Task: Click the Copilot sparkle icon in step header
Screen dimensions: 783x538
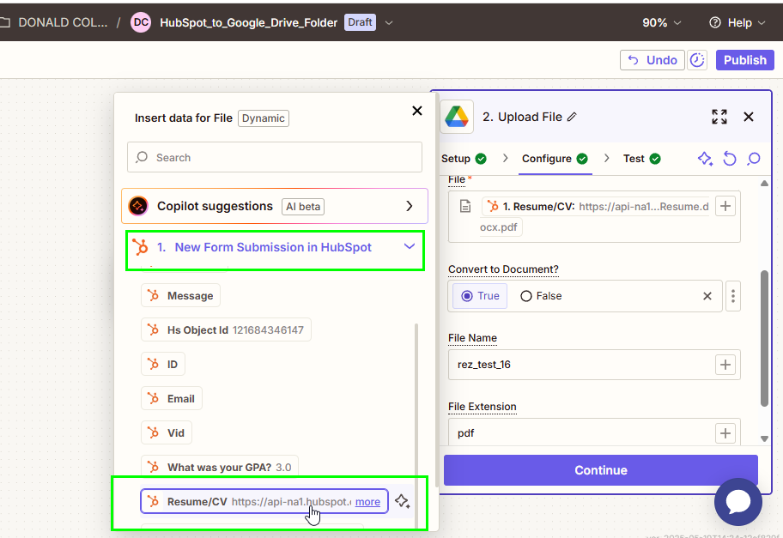Action: (x=705, y=159)
